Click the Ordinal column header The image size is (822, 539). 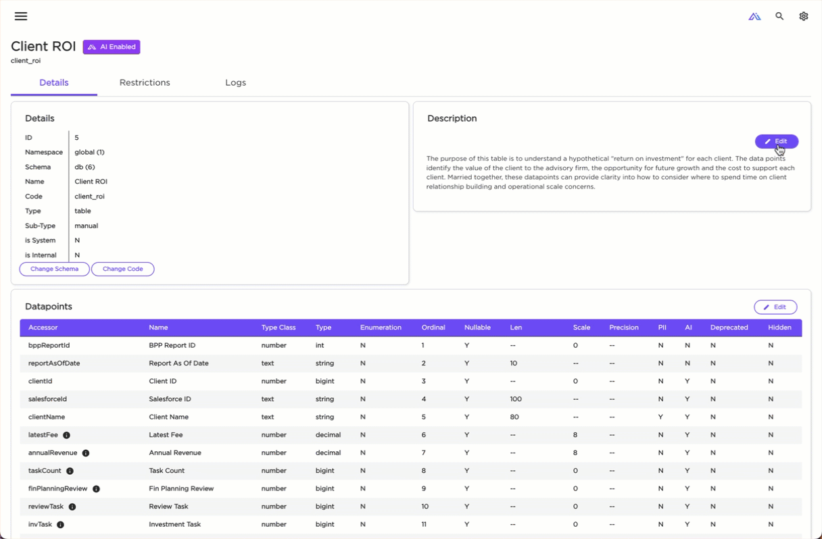[433, 328]
